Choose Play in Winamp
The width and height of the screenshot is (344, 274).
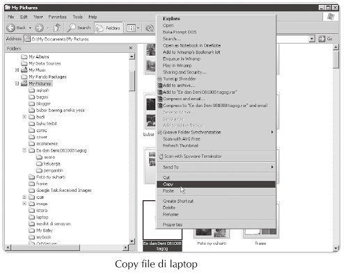(216, 65)
